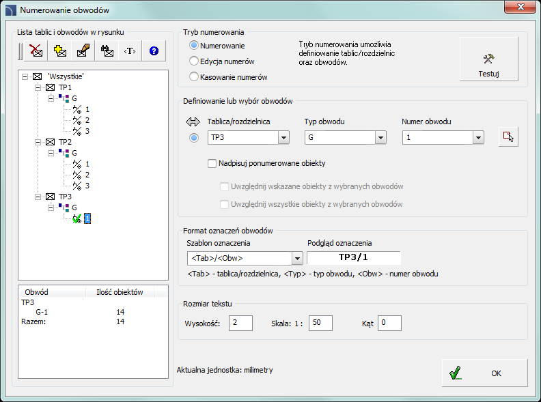Open the Typ obwodu dropdown showing G
The height and width of the screenshot is (402, 541).
(380, 138)
